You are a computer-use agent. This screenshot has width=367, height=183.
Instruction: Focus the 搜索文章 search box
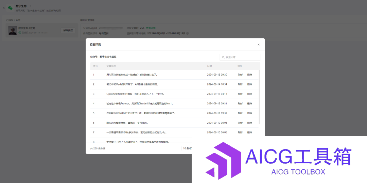coord(240,57)
